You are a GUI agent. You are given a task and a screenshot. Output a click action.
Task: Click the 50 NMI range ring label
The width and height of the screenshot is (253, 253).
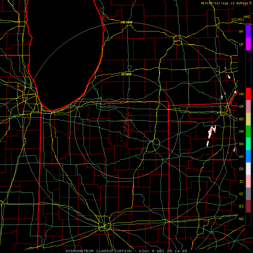[126, 74]
